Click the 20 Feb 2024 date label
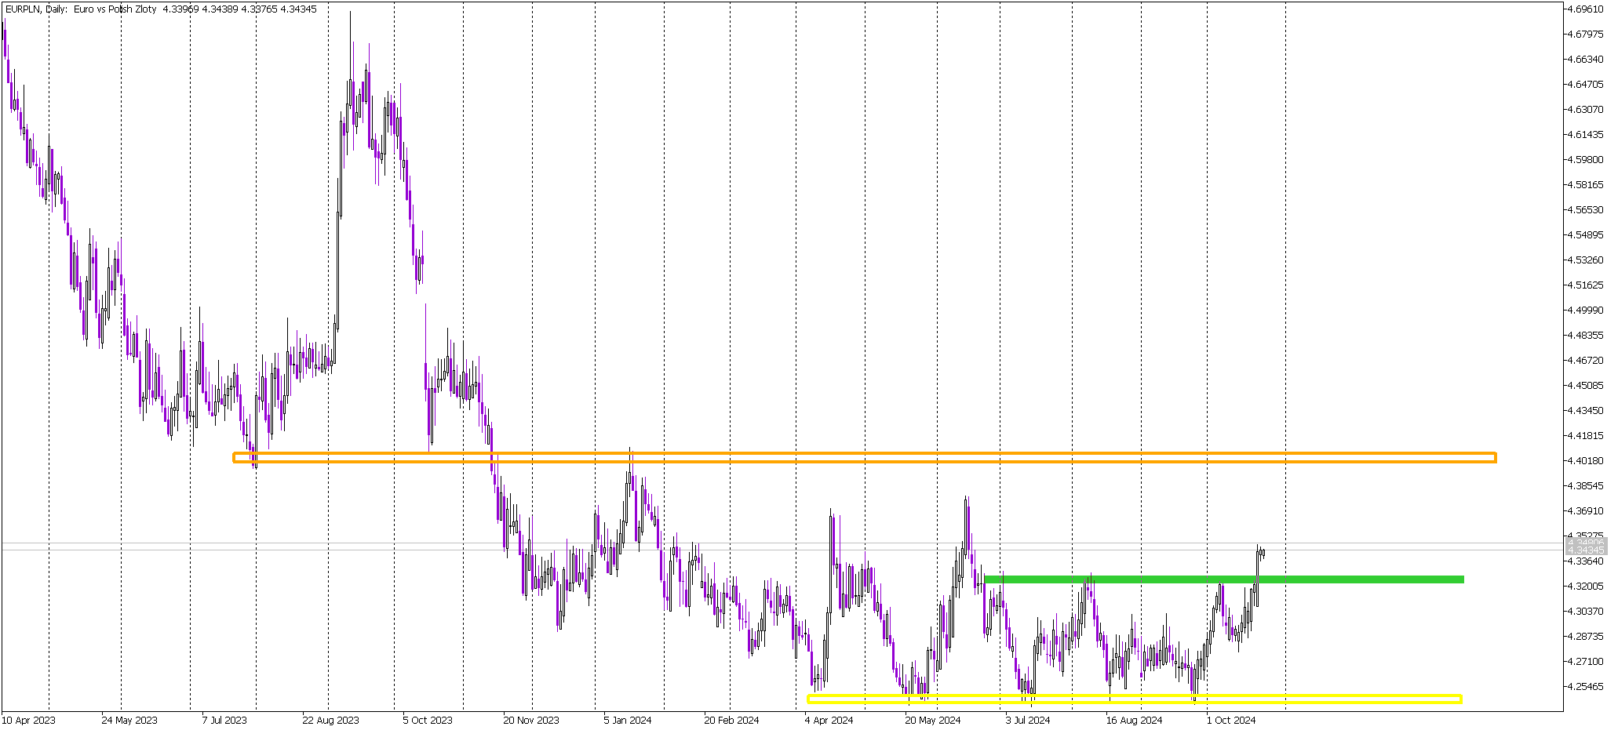Screen dimensions: 1618x730 pos(731,721)
